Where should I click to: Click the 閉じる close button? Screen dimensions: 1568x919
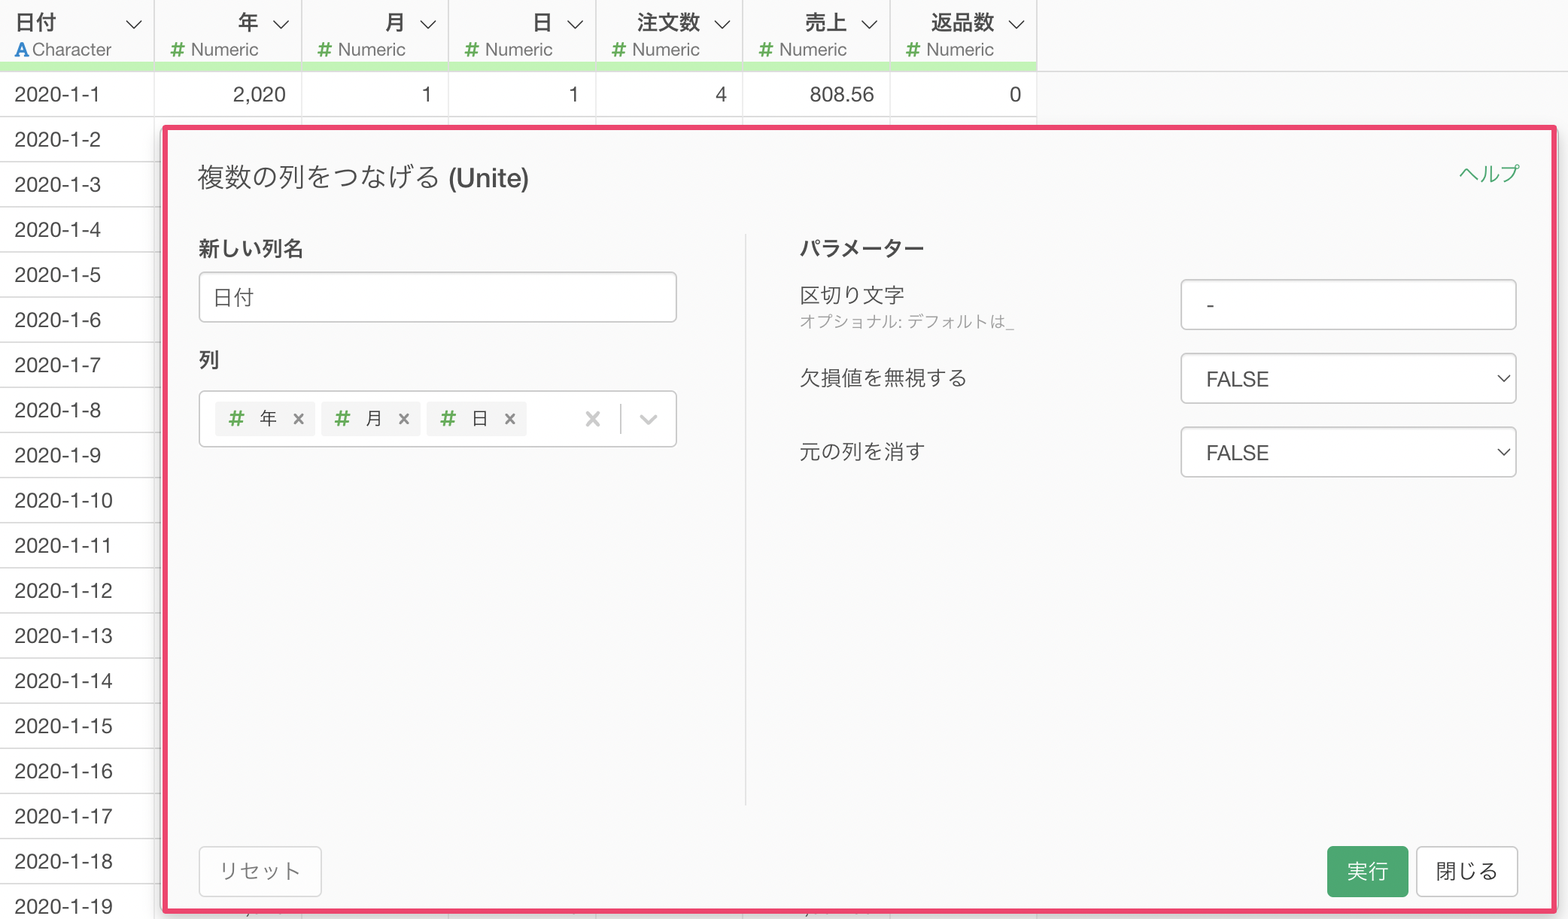pyautogui.click(x=1466, y=871)
